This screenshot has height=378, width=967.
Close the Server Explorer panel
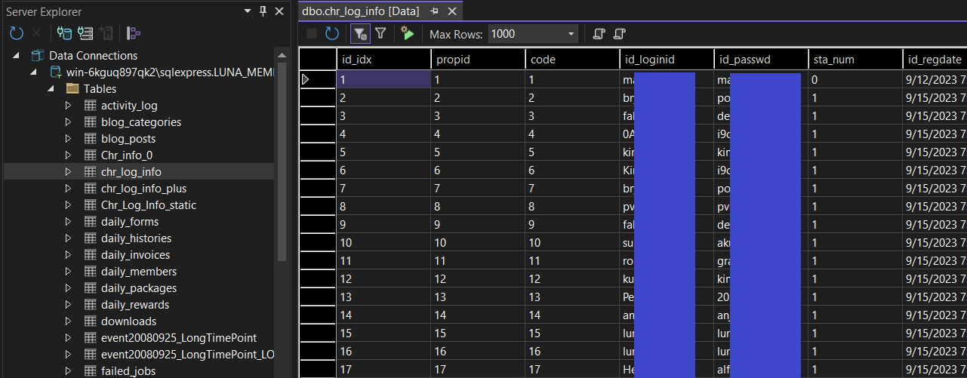pos(279,11)
